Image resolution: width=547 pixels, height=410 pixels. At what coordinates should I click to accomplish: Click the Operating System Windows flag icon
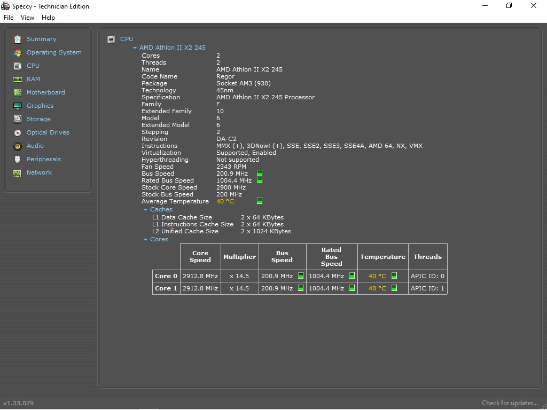pos(18,52)
